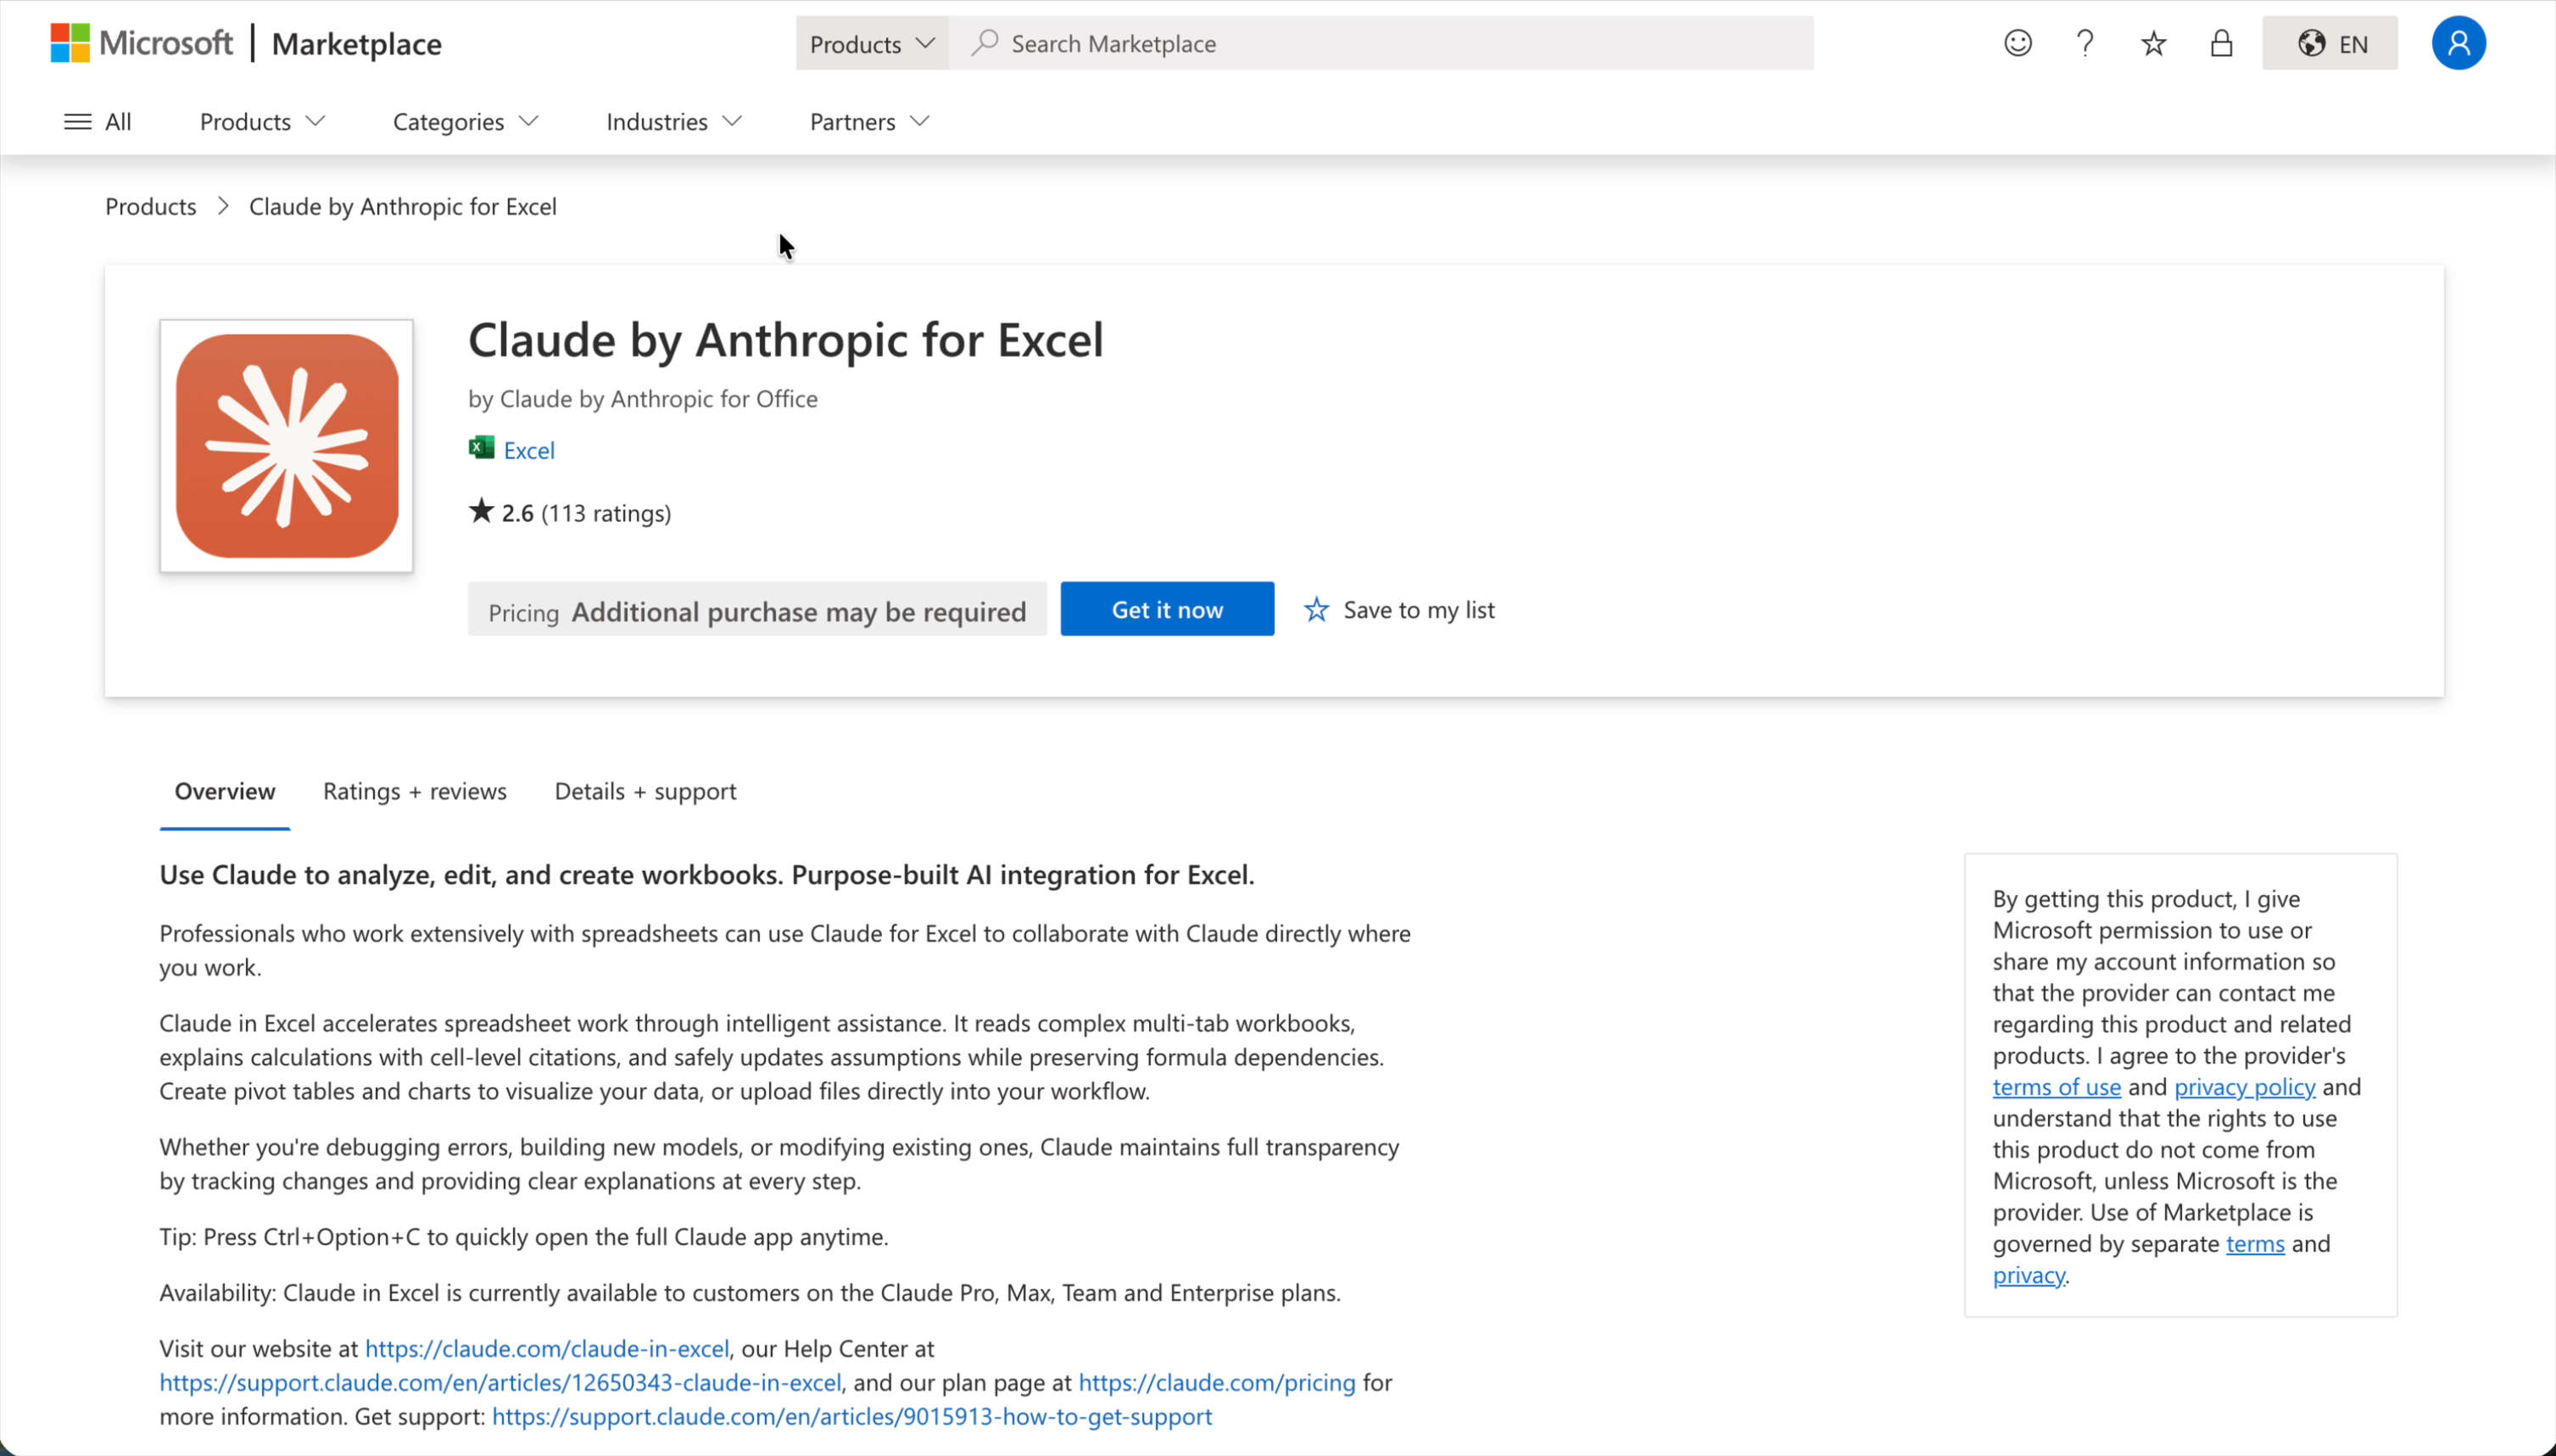Open the hamburger All menu

97,121
